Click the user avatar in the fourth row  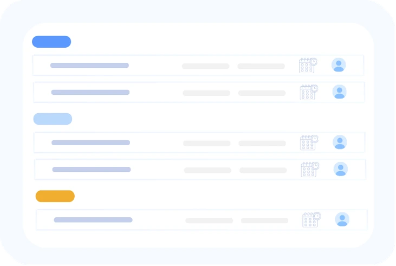coord(341,170)
